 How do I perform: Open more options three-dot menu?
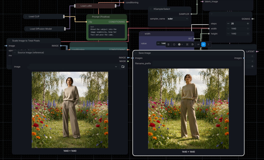(208, 44)
